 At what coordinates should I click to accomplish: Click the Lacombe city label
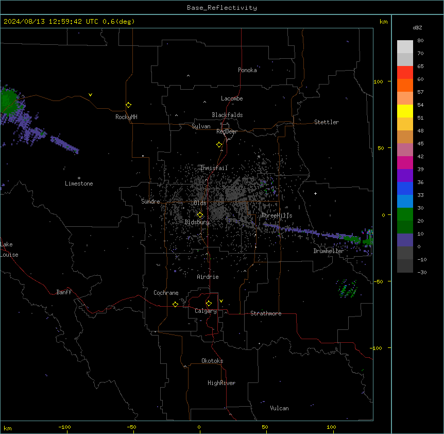point(232,98)
